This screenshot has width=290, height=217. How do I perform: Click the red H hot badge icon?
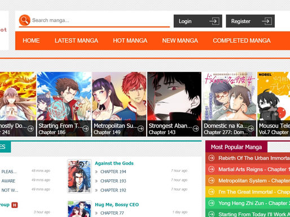[15, 205]
